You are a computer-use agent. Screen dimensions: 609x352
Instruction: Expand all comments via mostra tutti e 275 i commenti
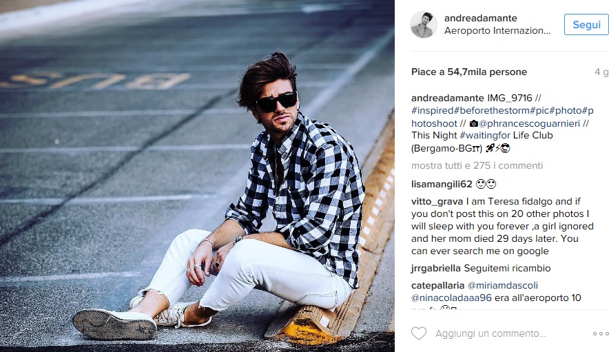477,165
